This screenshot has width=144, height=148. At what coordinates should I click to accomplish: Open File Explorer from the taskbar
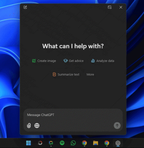[x=95, y=143]
